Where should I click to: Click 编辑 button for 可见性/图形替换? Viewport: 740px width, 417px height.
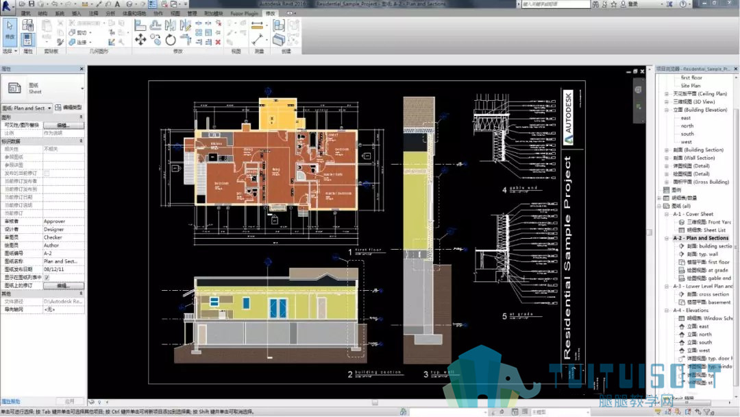point(64,125)
